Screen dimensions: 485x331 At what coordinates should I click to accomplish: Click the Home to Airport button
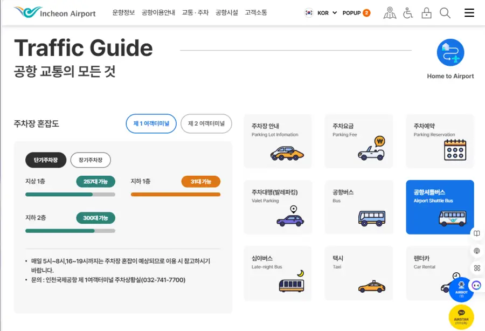450,53
